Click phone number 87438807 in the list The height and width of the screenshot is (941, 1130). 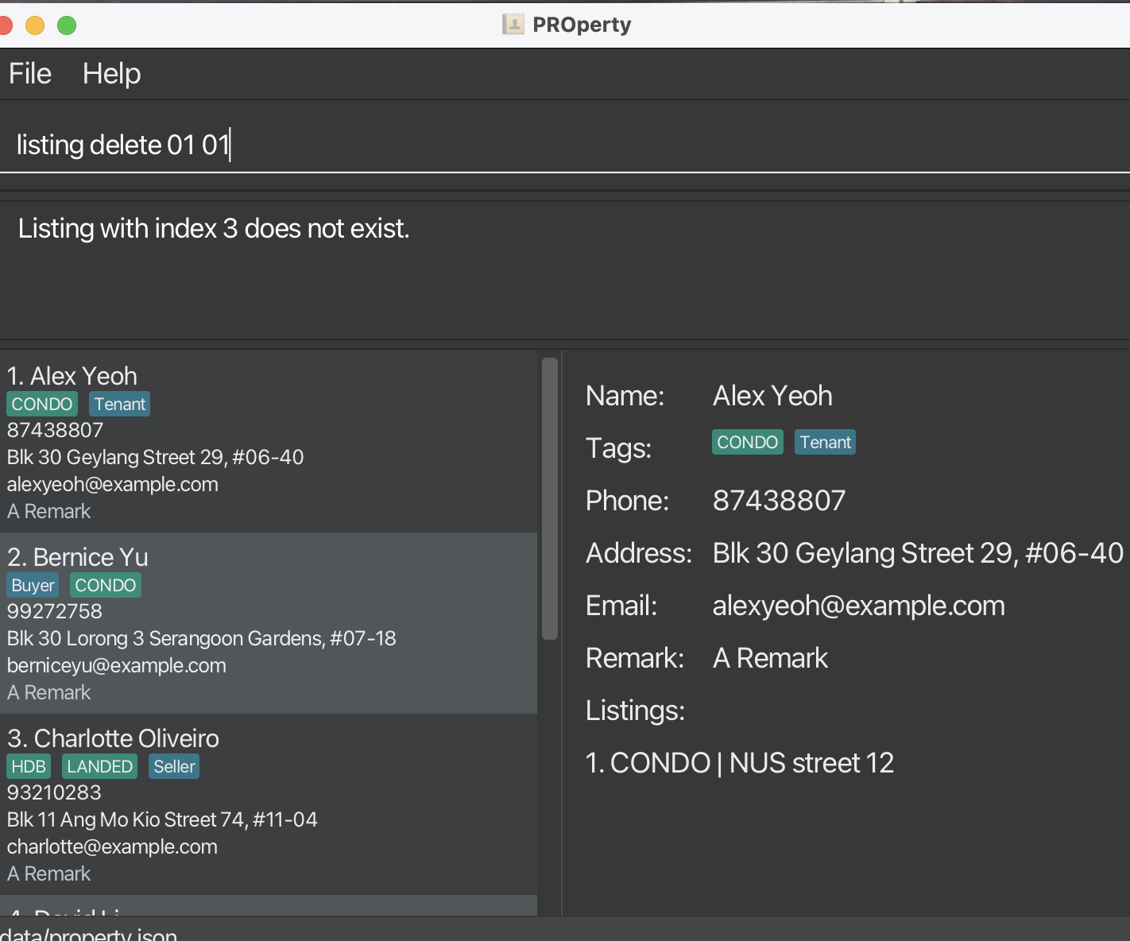55,430
